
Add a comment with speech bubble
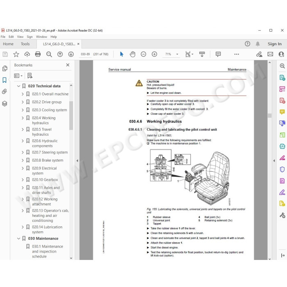(x=218, y=54)
